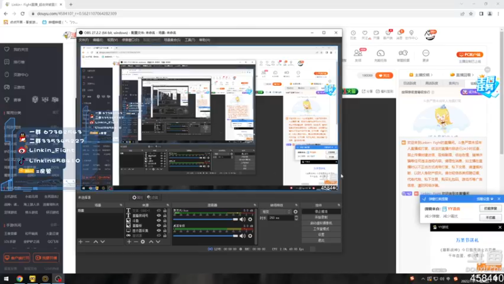Open settings gear for 桌面音频 mixer channel
This screenshot has width=504, height=284.
point(250,235)
